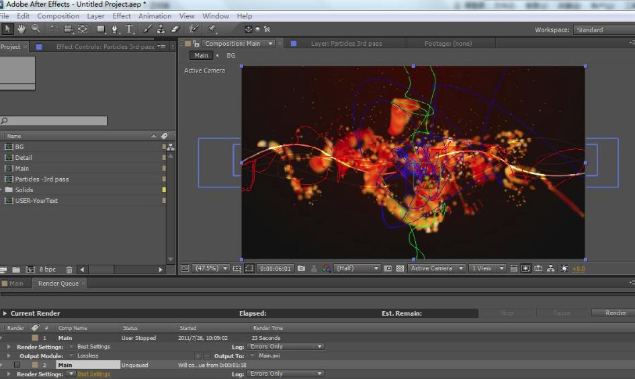Toggle the transparency grid in viewer
The width and height of the screenshot is (635, 379).
(400, 268)
